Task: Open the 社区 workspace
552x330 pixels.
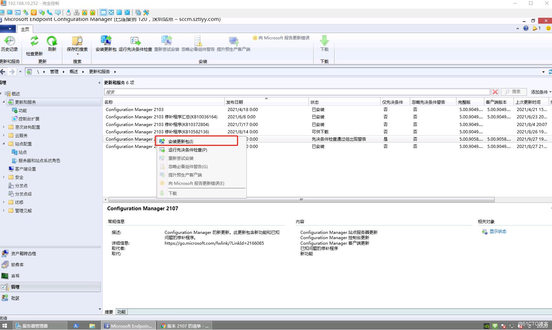Action: [x=50, y=298]
